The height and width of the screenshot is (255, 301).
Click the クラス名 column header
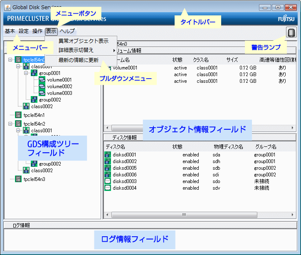coord(201,60)
